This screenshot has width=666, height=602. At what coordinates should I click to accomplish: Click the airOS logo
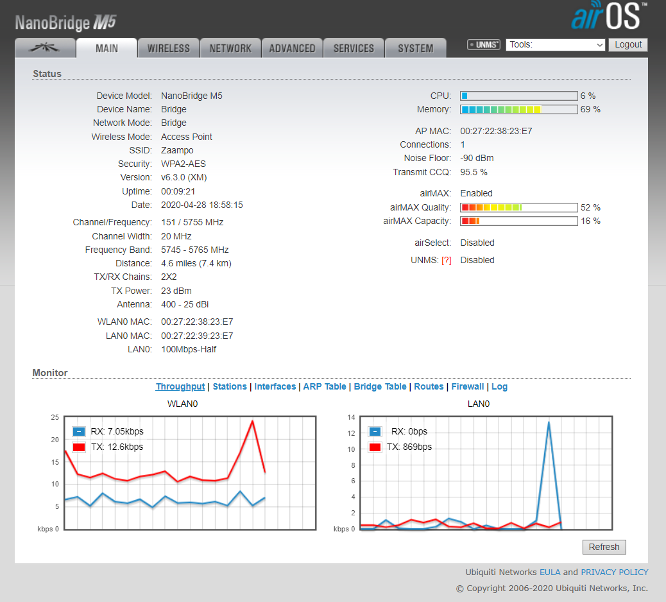click(608, 15)
